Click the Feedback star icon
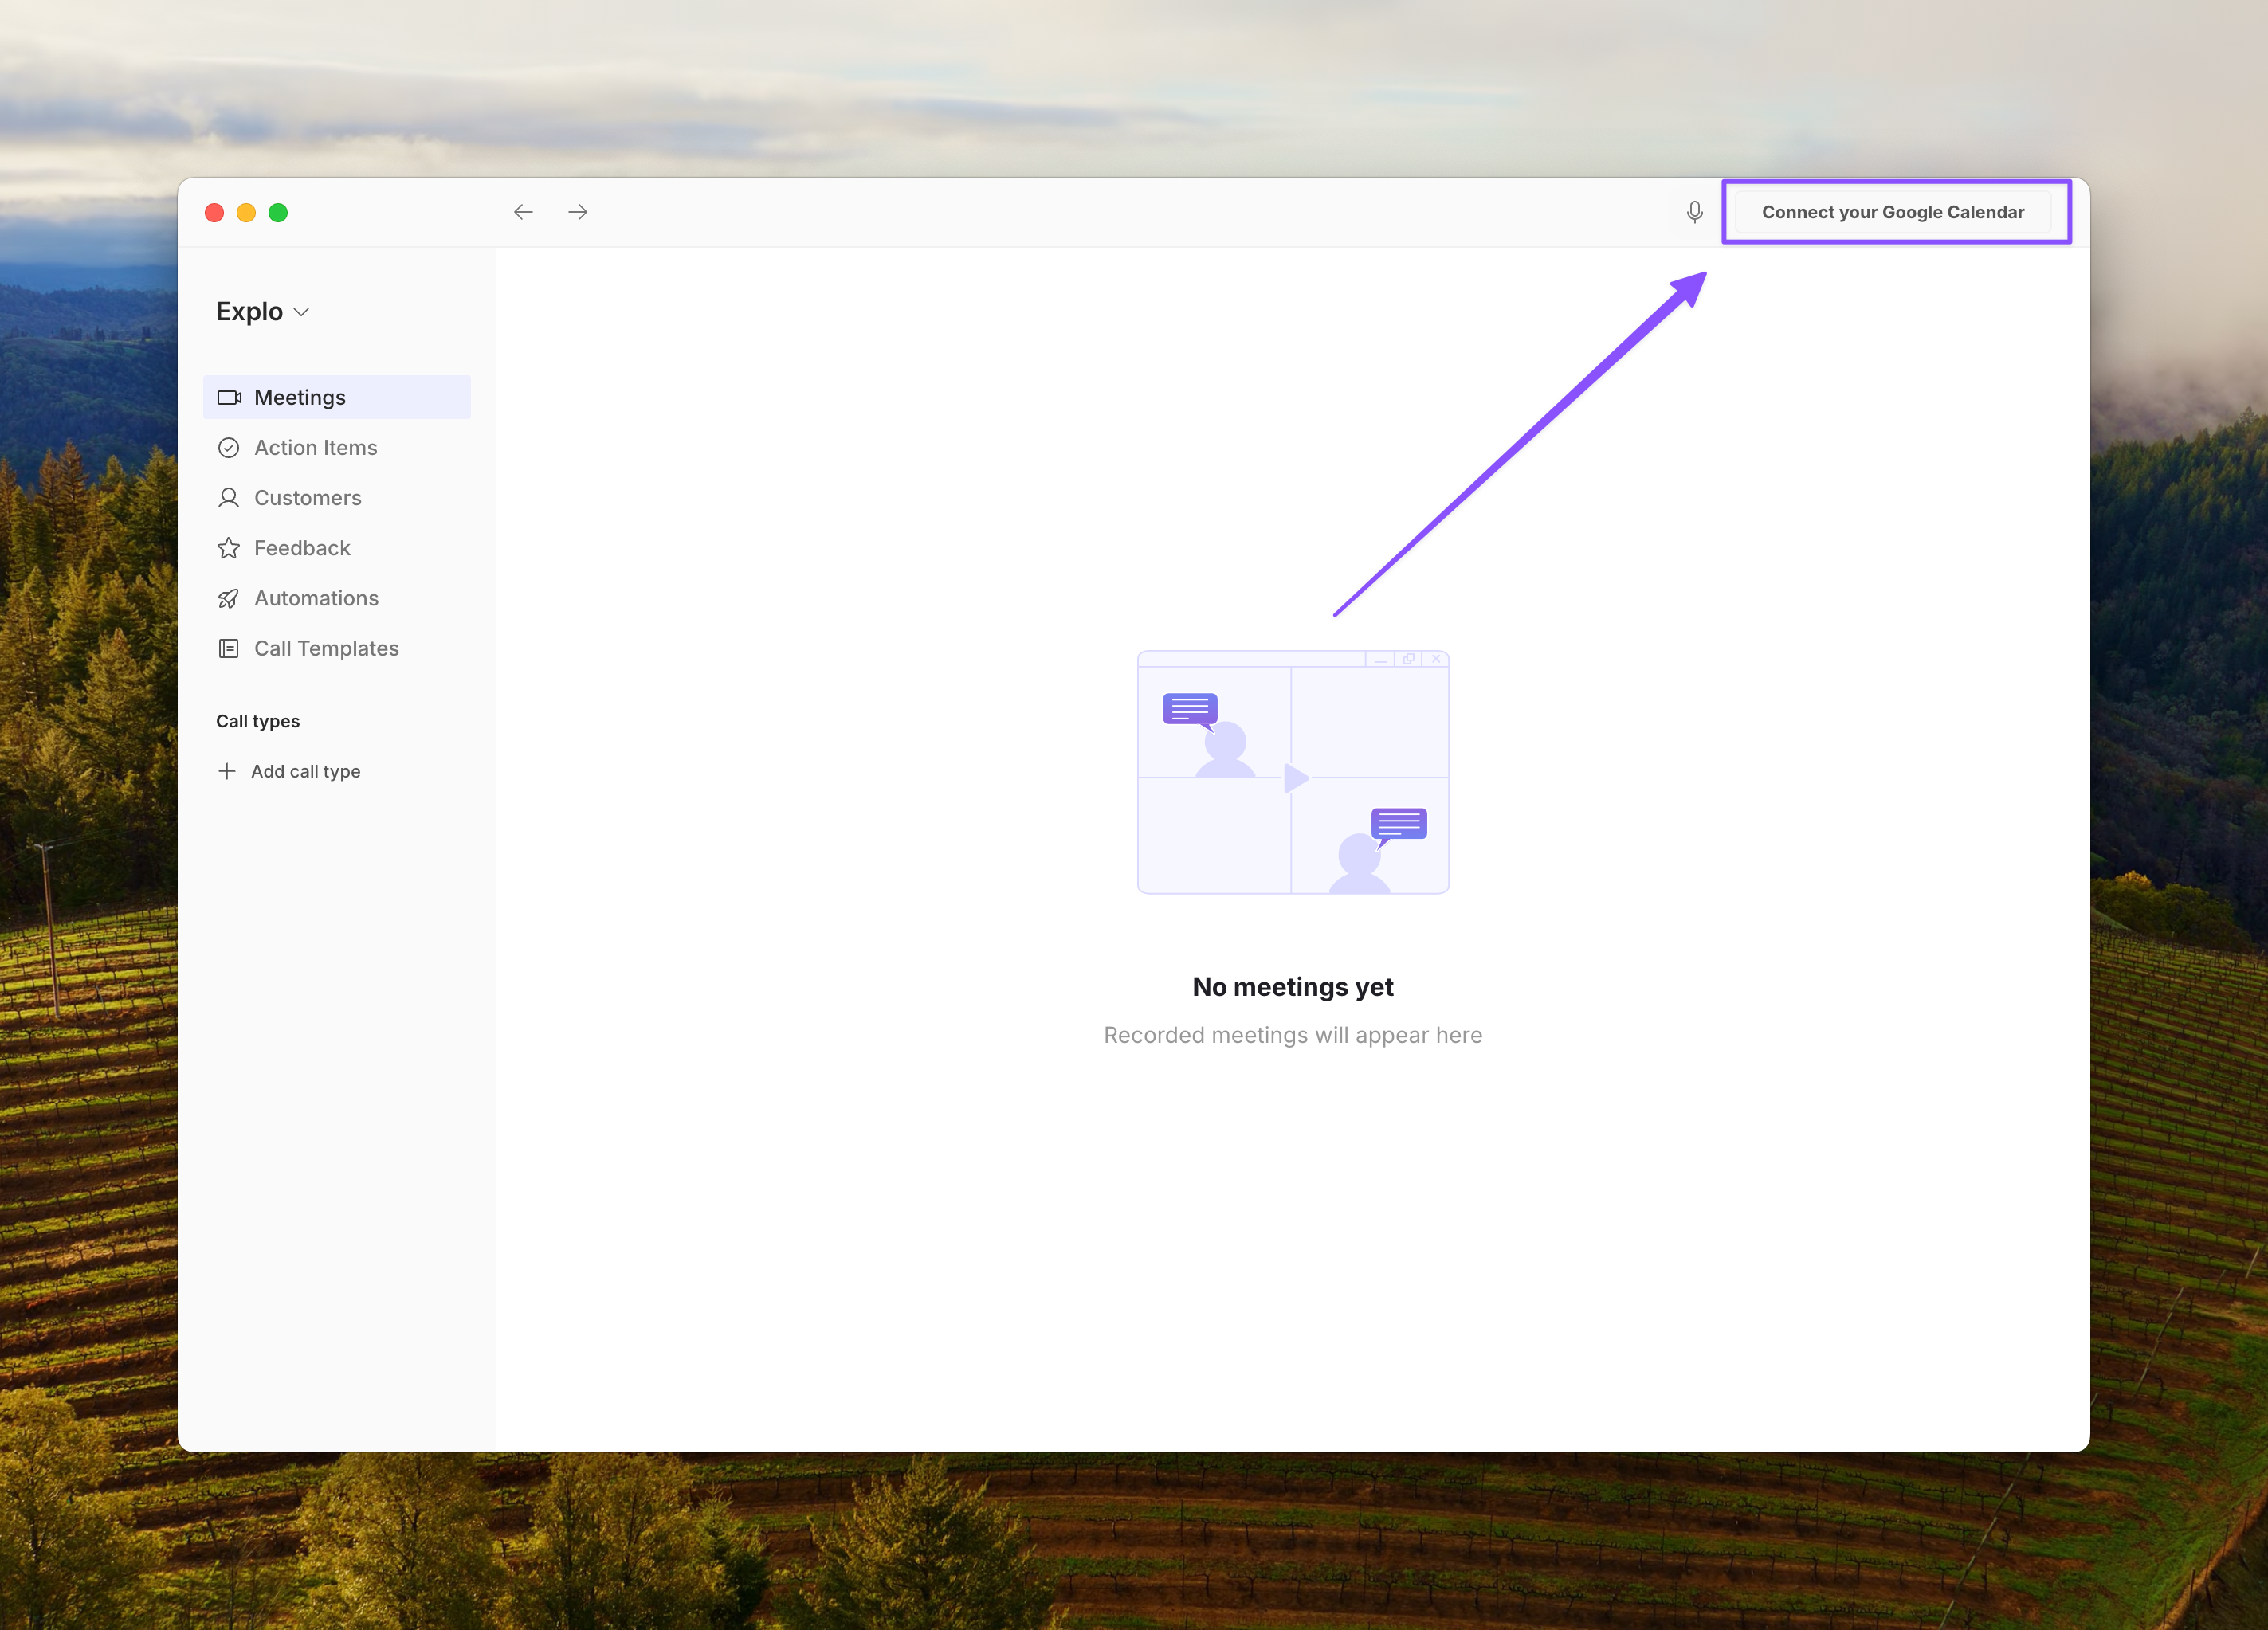The height and width of the screenshot is (1630, 2268). [229, 548]
